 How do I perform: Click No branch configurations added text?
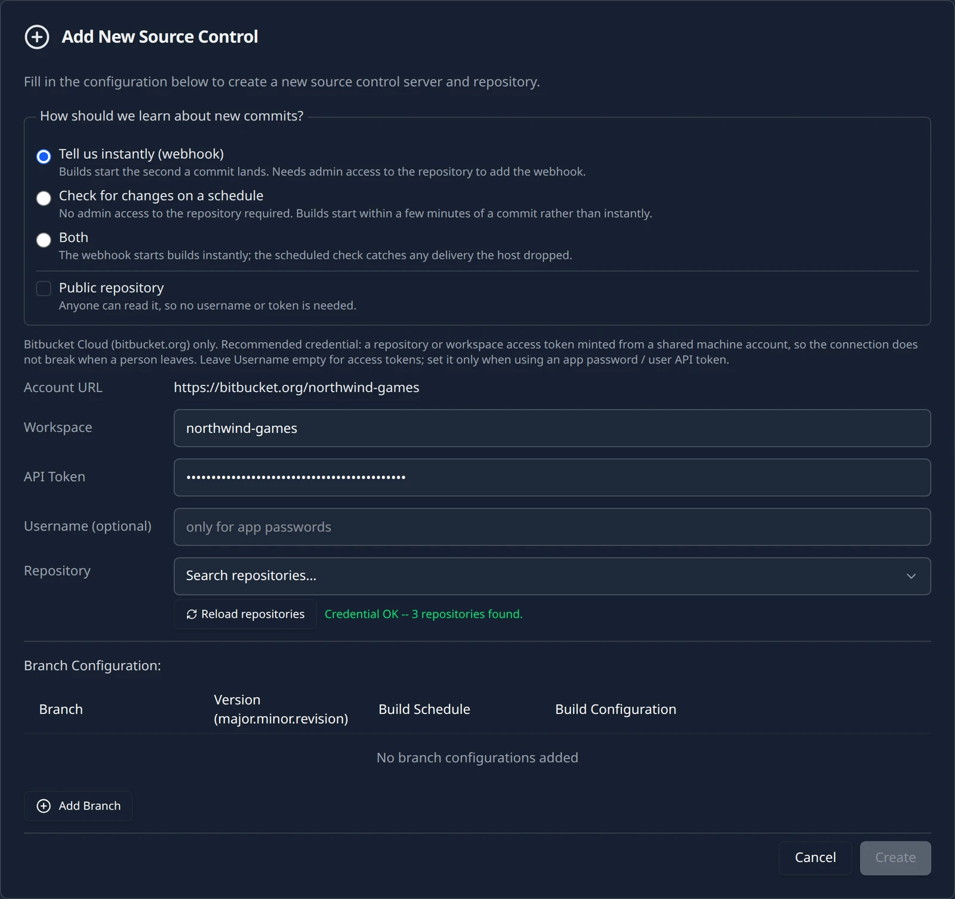(478, 758)
